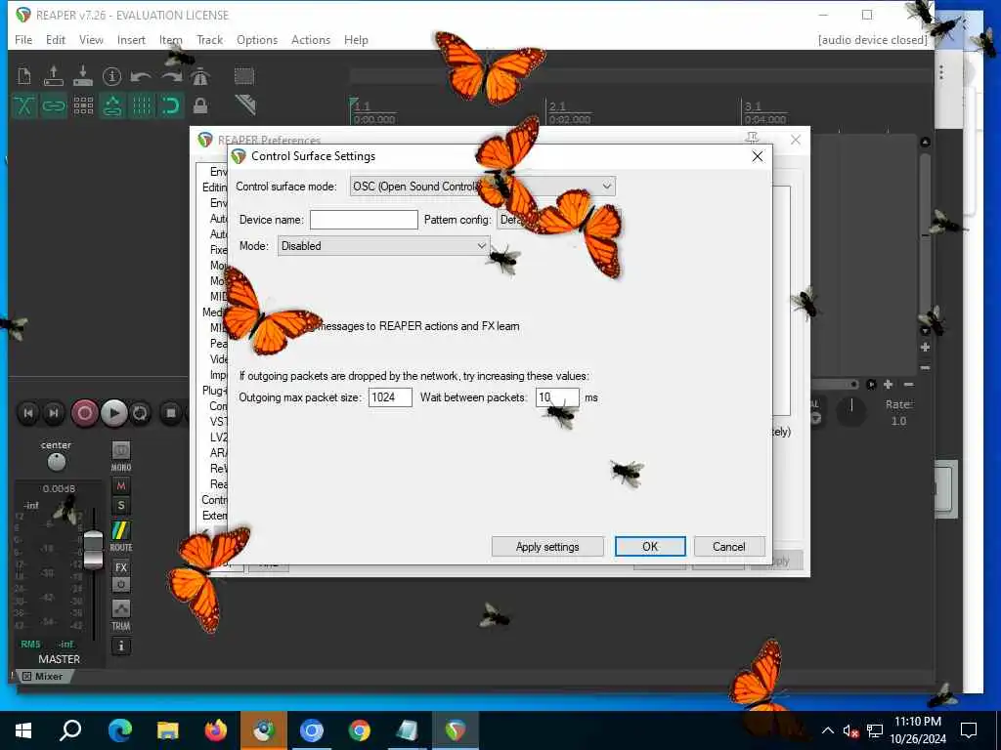Click the master info i icon
This screenshot has height=750, width=1001.
(x=120, y=646)
